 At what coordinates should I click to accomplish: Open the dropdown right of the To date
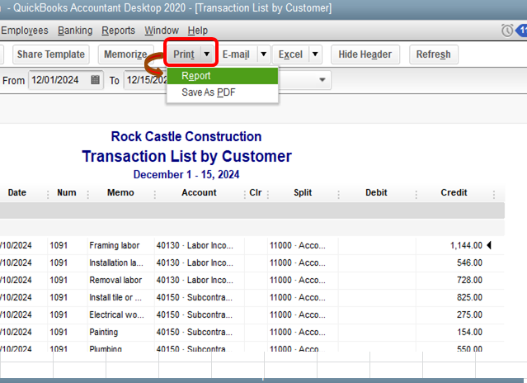click(x=322, y=80)
